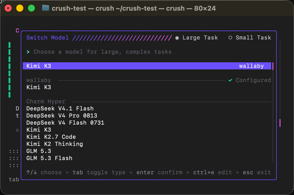Click the cyan prompt arrow before the search field
Image resolution: width=294 pixels, height=195 pixels.
click(x=28, y=52)
